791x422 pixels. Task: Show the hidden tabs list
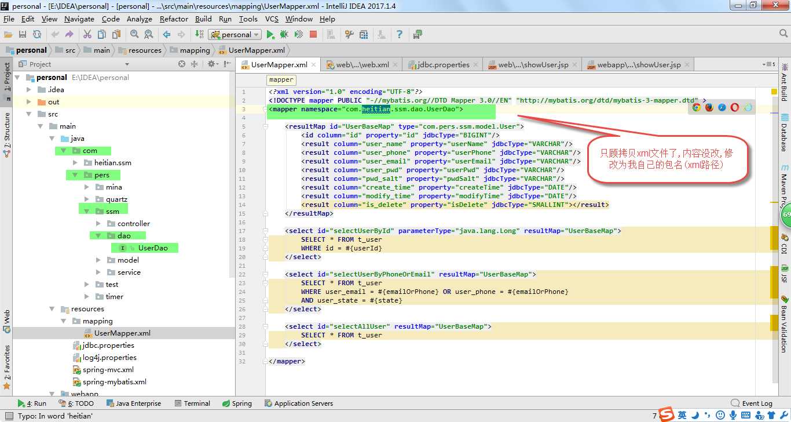pos(769,64)
